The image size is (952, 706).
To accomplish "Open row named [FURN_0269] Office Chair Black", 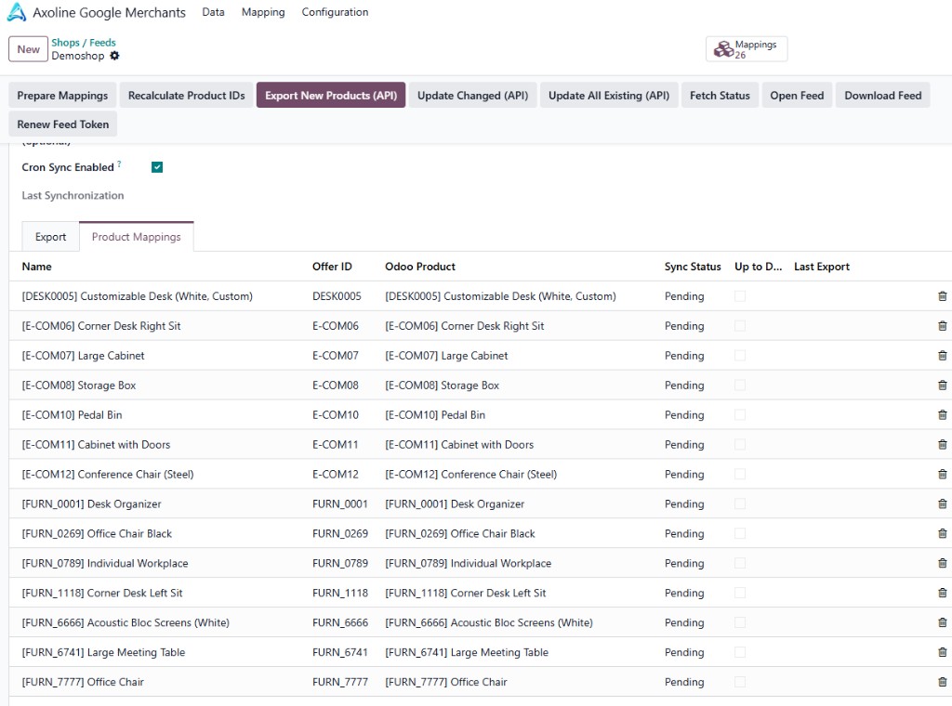I will click(x=97, y=534).
